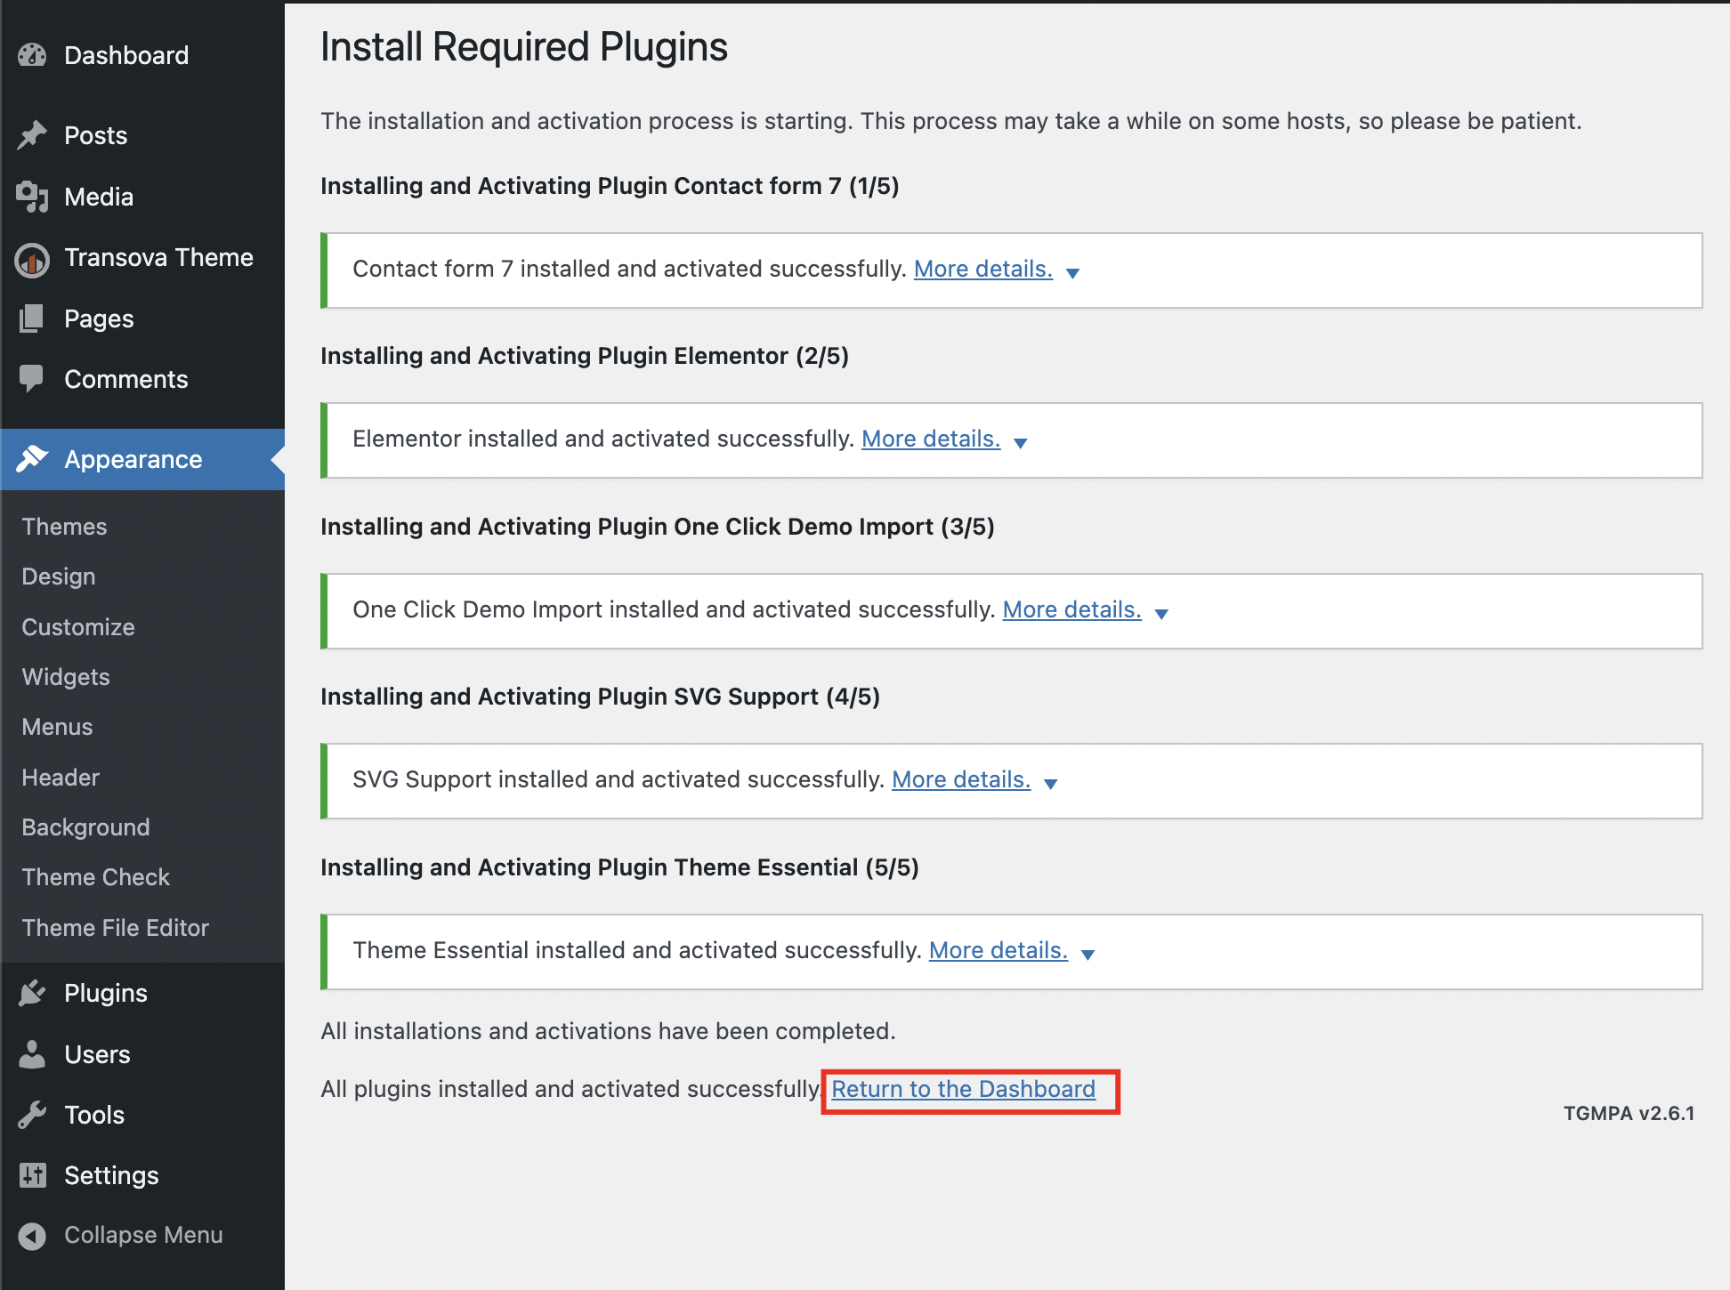1730x1290 pixels.
Task: Click the Comments speech bubble icon
Action: pyautogui.click(x=32, y=379)
